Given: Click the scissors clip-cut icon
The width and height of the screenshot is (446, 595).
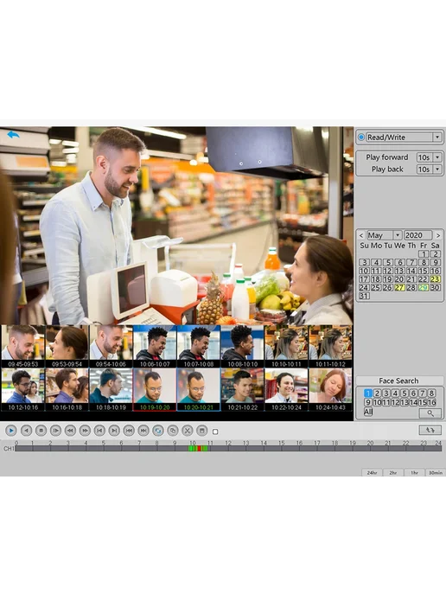Looking at the screenshot, I should click(188, 431).
